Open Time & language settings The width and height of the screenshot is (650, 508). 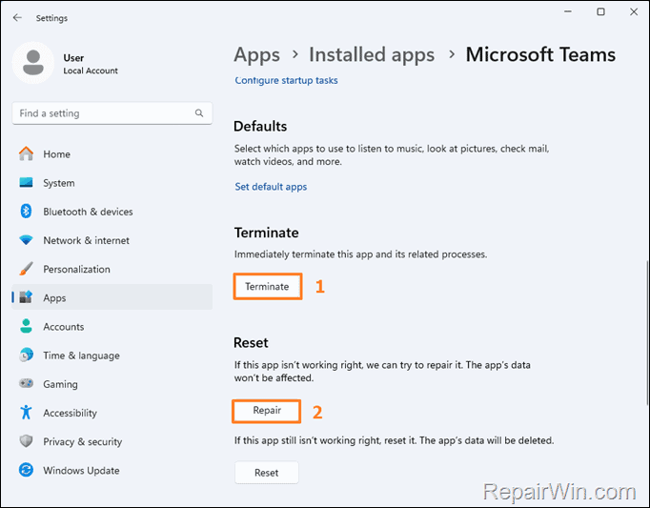pyautogui.click(x=112, y=355)
